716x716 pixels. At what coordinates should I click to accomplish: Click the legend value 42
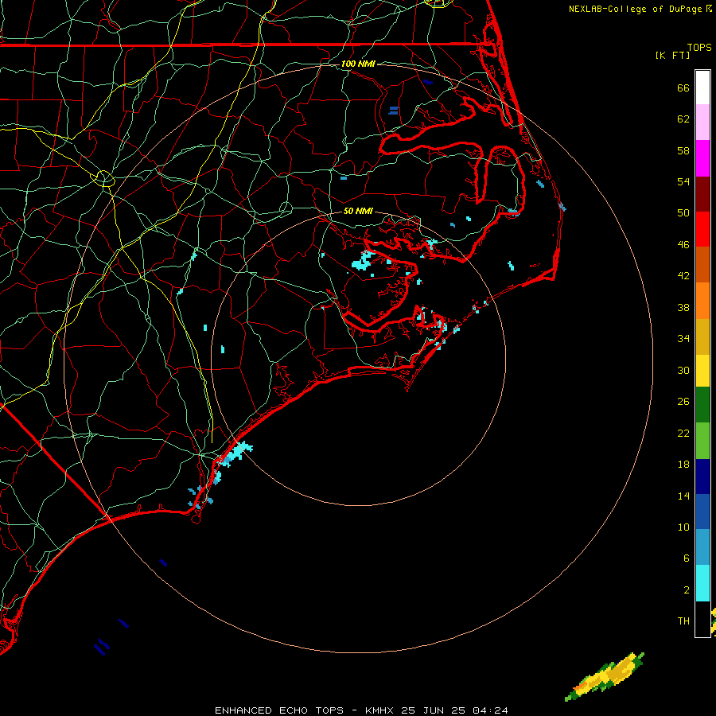pyautogui.click(x=683, y=276)
